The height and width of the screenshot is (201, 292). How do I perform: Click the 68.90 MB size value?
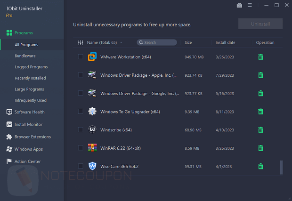(193, 130)
